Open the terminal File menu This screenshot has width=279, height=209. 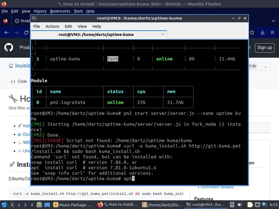[37, 26]
